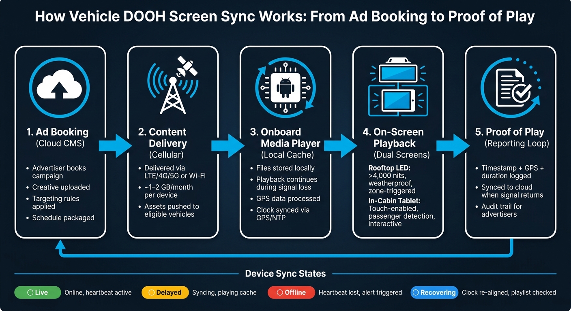Viewport: 571px width, 311px height.
Task: Click 'Schedule packaged' bullet
Action: tap(63, 218)
